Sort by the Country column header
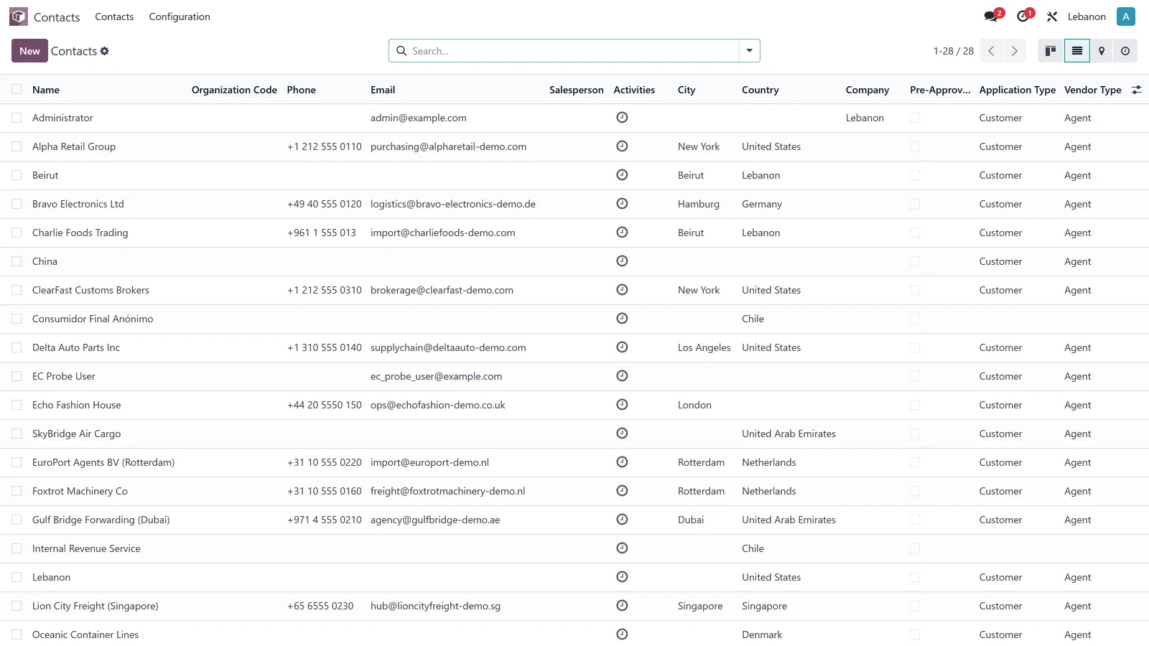The width and height of the screenshot is (1149, 646). 760,90
